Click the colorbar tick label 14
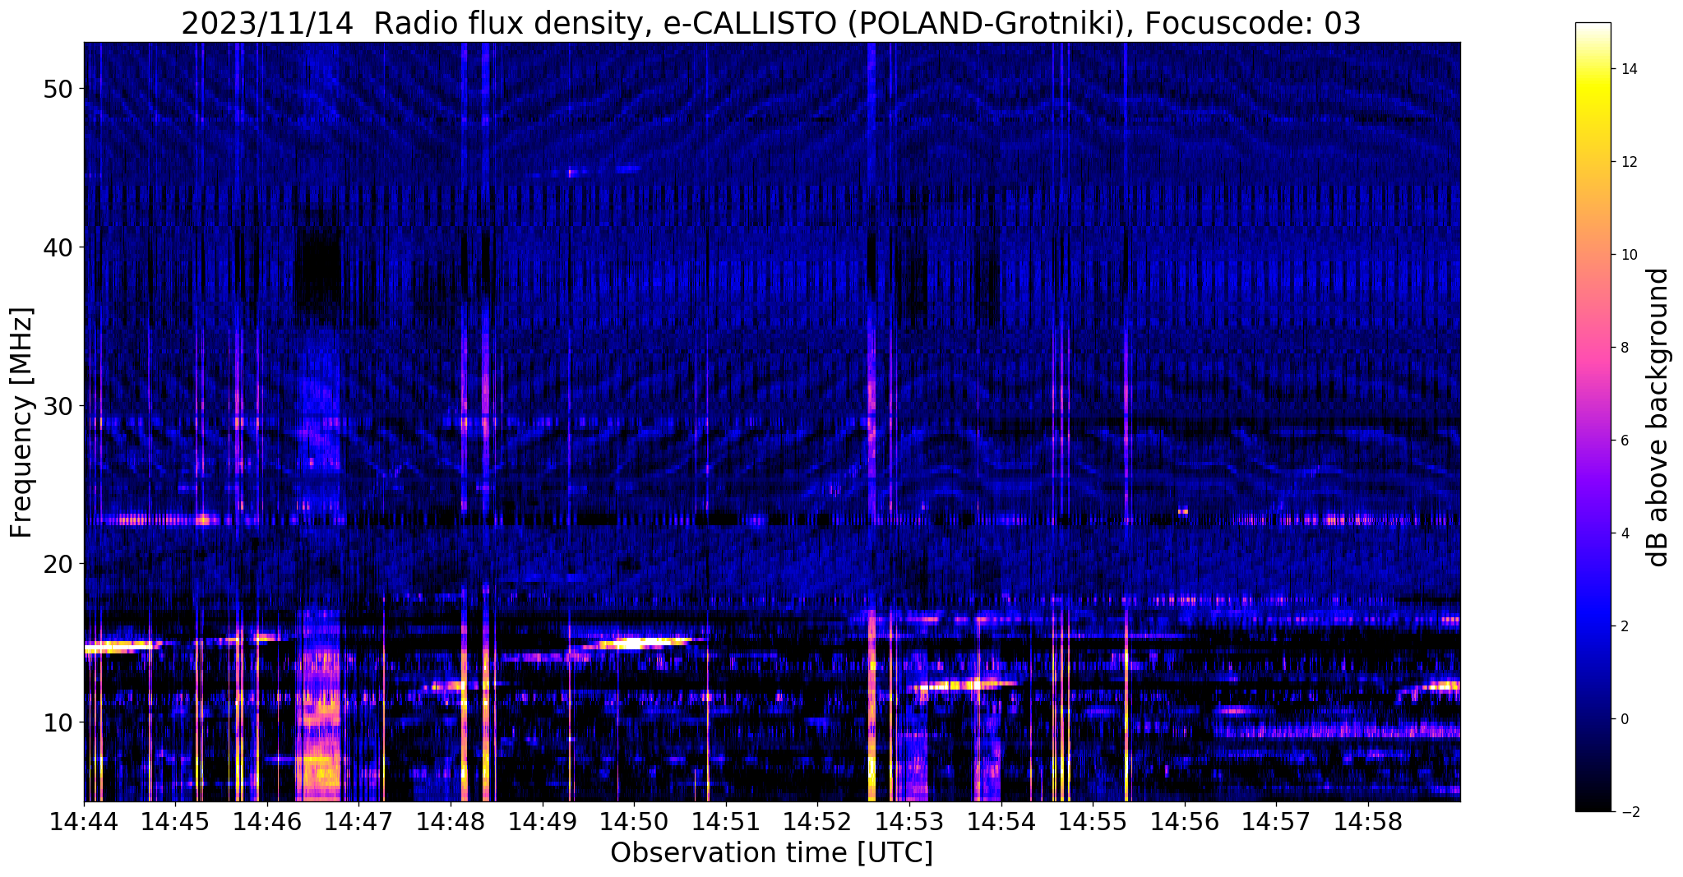Image resolution: width=1683 pixels, height=877 pixels. (x=1627, y=69)
